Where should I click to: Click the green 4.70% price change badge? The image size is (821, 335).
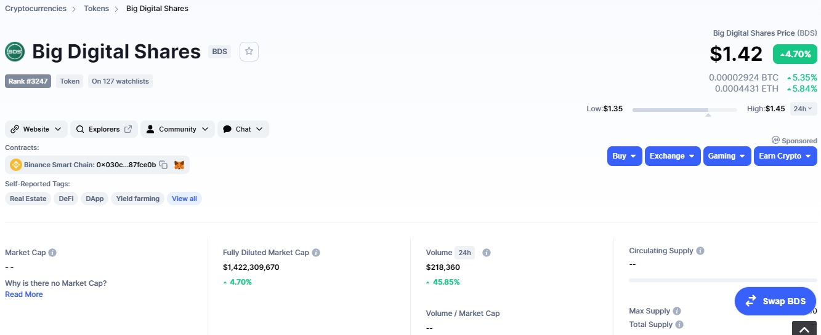pos(795,54)
